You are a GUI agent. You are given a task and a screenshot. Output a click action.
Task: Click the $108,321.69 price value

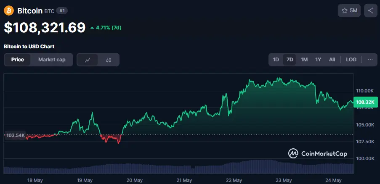pos(45,28)
